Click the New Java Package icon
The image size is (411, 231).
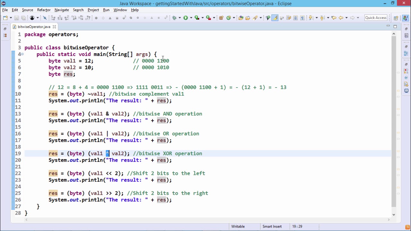click(221, 18)
